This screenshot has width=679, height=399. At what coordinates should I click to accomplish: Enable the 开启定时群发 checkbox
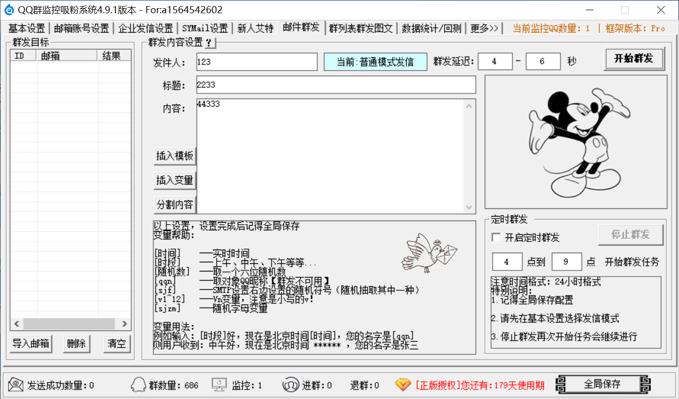click(497, 237)
